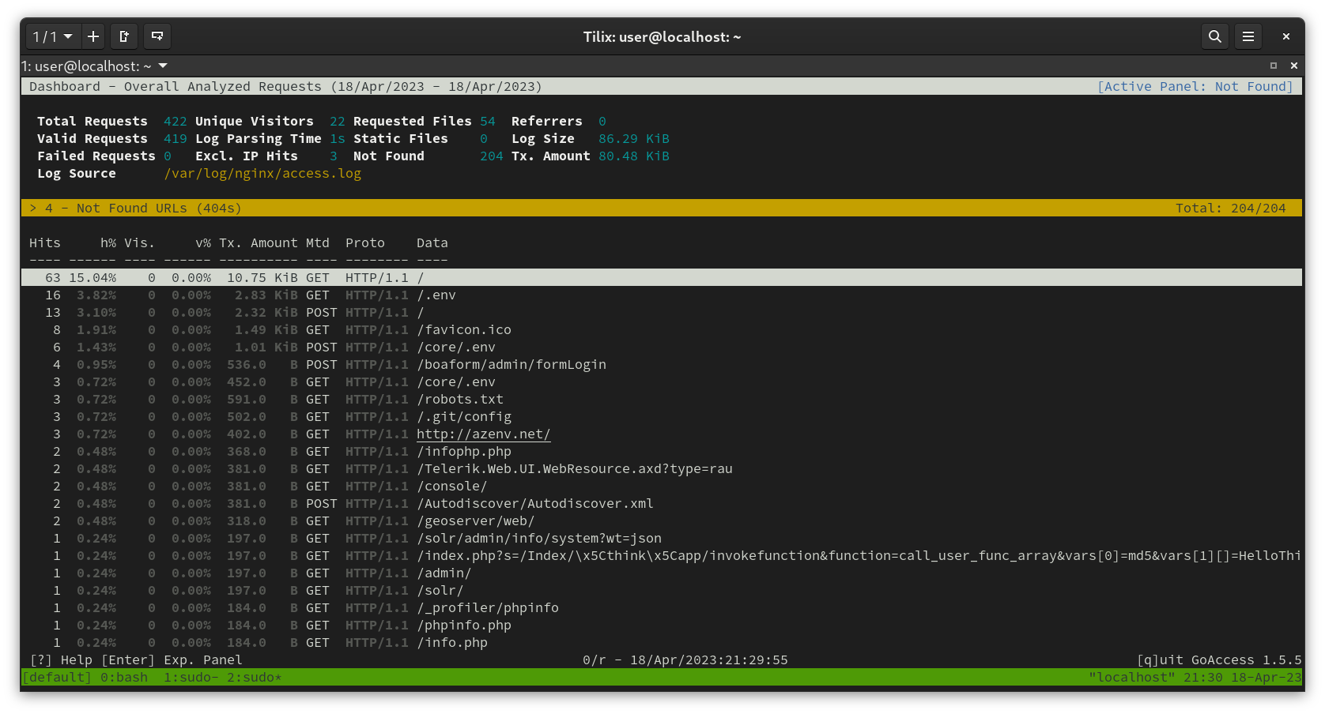Select the /boaform/admin/formLogin row
1325x714 pixels.
click(662, 365)
